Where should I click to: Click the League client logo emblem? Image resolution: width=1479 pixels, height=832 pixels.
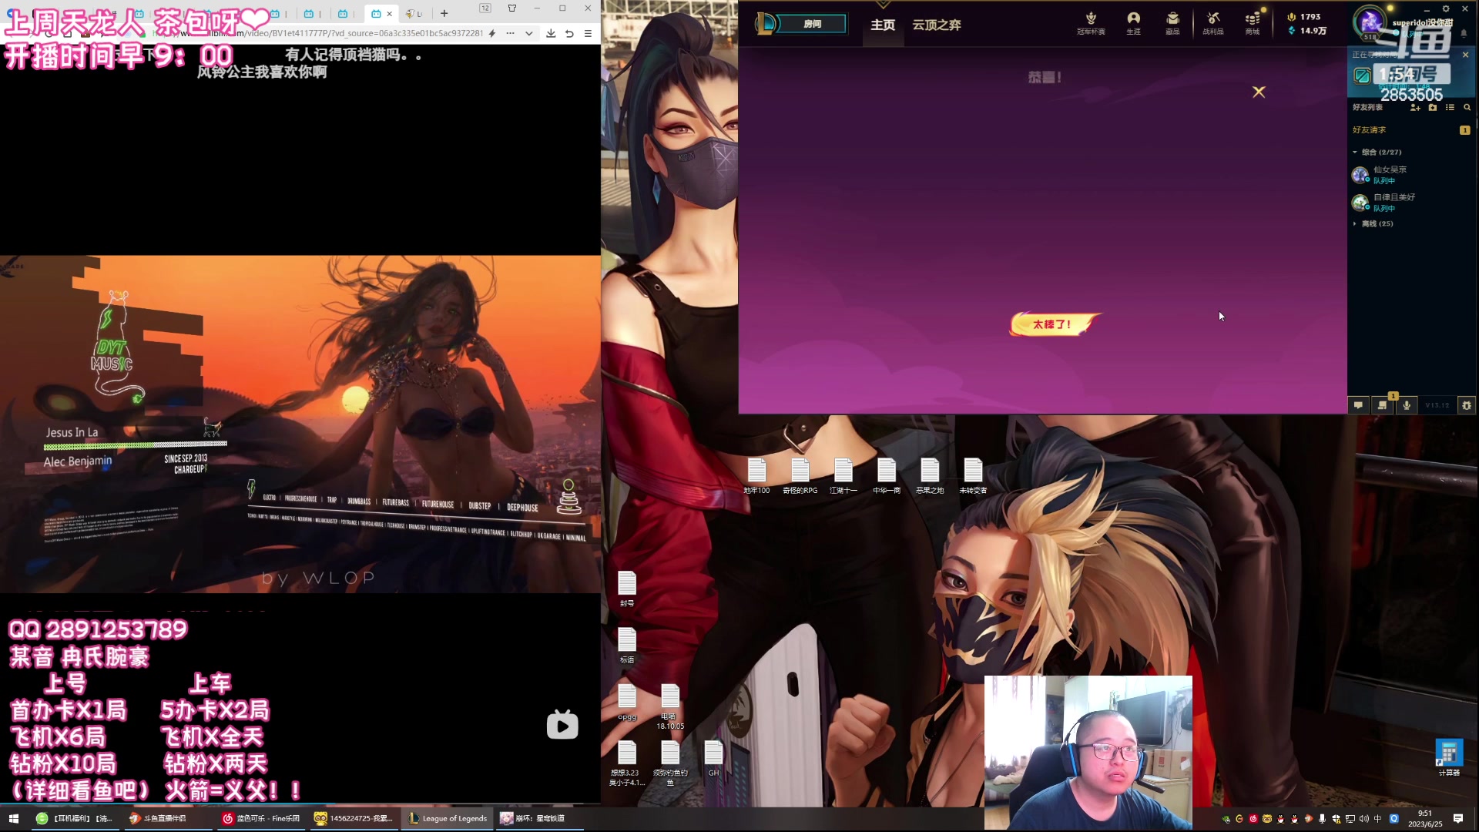[x=765, y=24]
